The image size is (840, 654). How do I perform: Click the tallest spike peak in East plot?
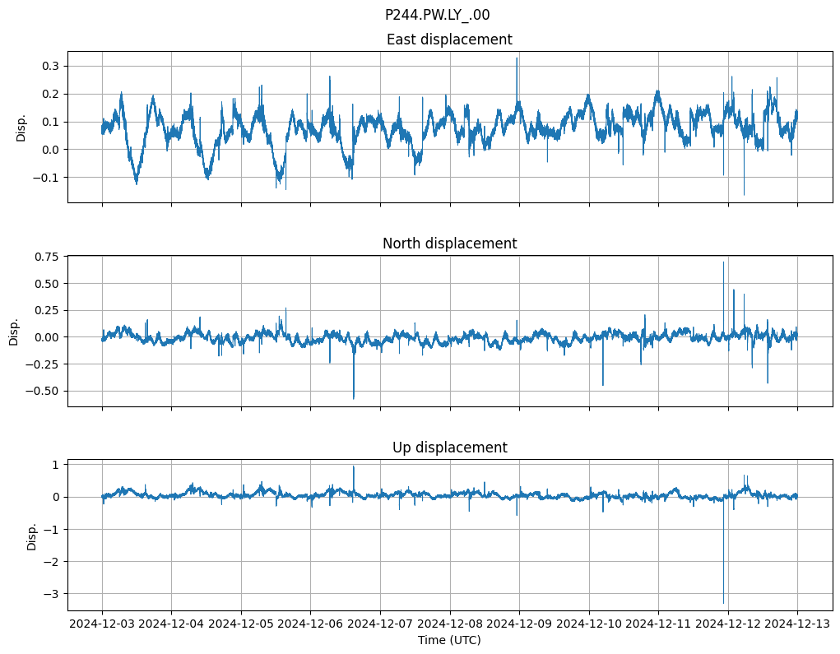tap(517, 58)
